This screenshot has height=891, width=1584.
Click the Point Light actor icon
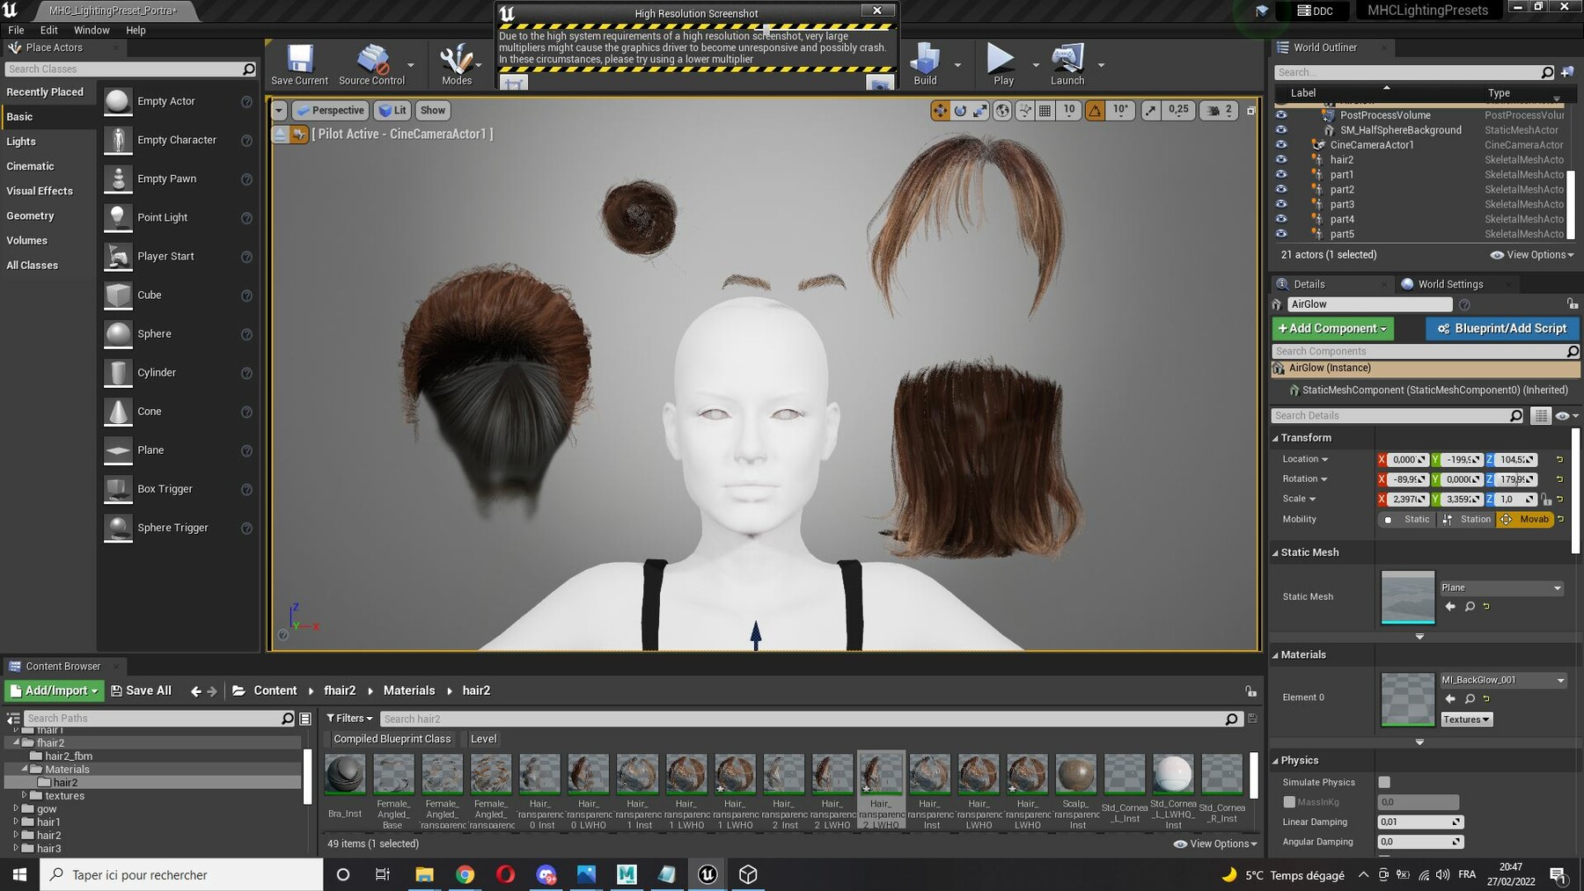(118, 218)
